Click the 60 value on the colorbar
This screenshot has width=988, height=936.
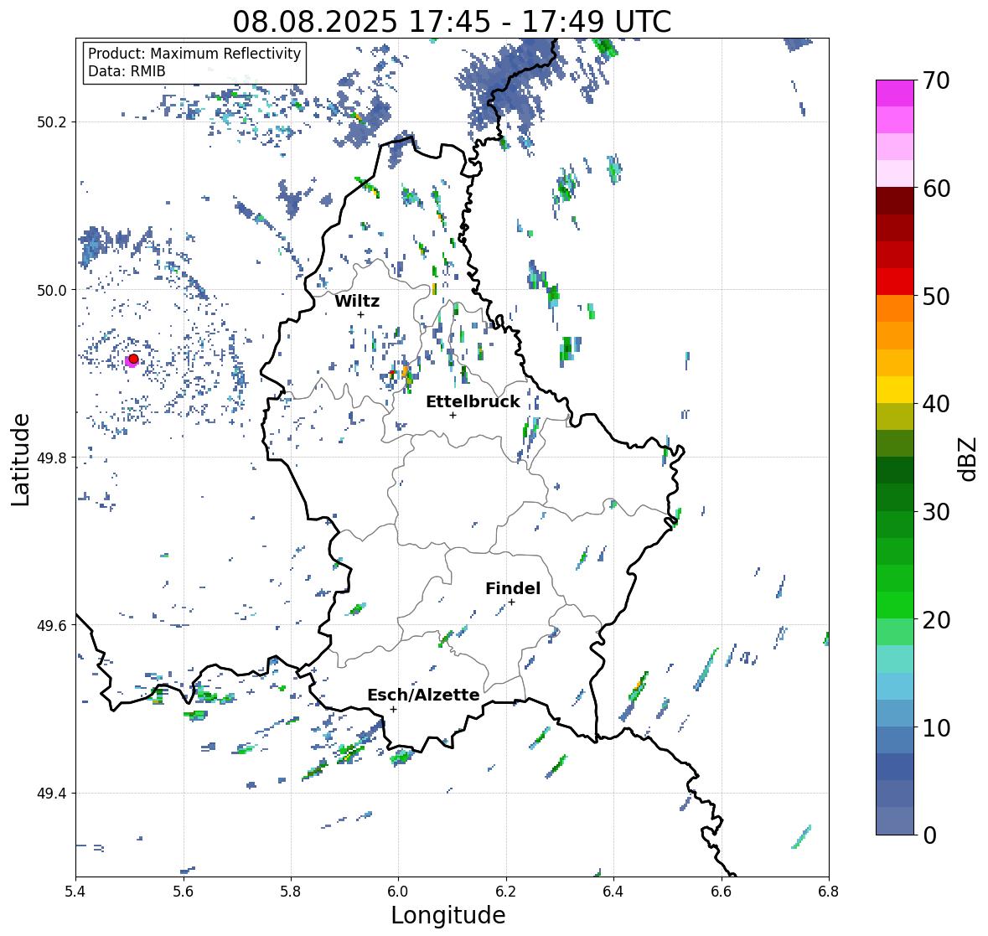click(x=936, y=189)
